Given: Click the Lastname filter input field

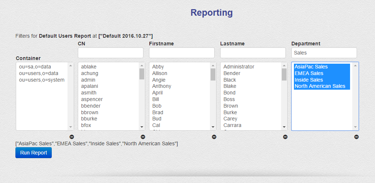Looking at the screenshot, I should (x=253, y=53).
